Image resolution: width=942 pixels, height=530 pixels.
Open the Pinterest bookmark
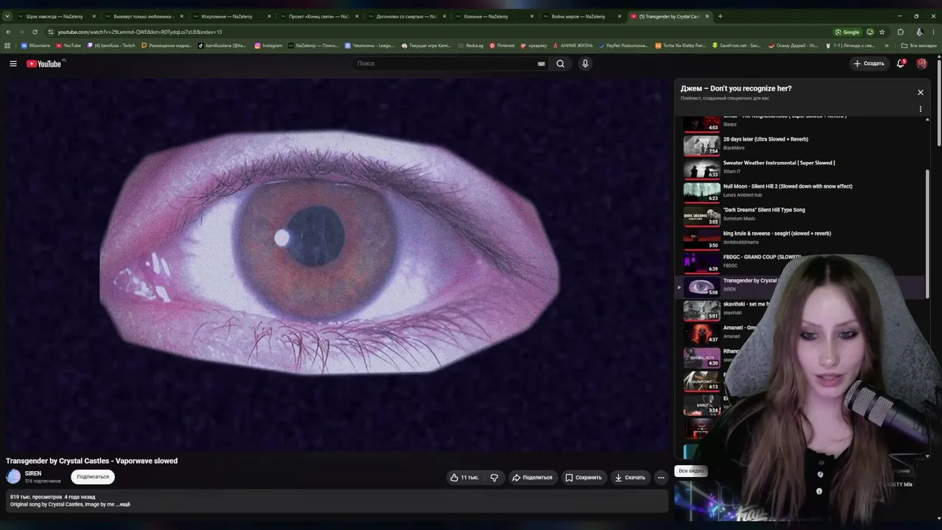[x=502, y=46]
